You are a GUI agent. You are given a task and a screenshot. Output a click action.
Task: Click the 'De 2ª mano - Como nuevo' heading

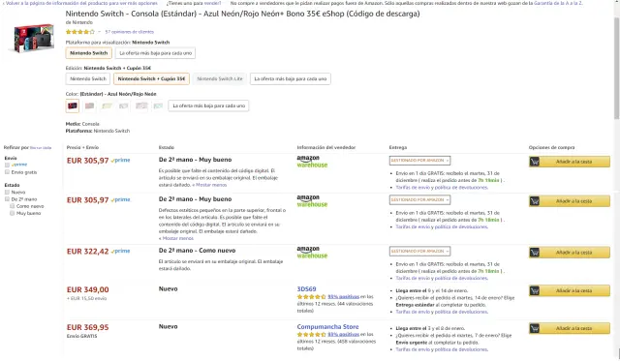(197, 251)
